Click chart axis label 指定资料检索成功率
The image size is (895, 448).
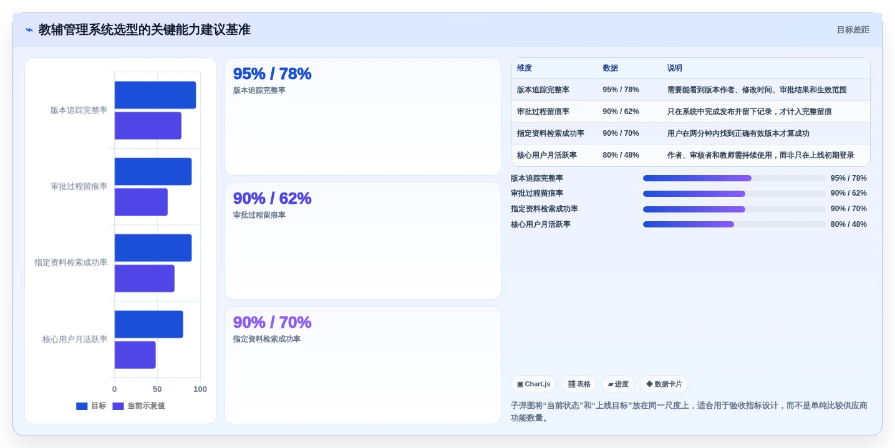pyautogui.click(x=70, y=263)
